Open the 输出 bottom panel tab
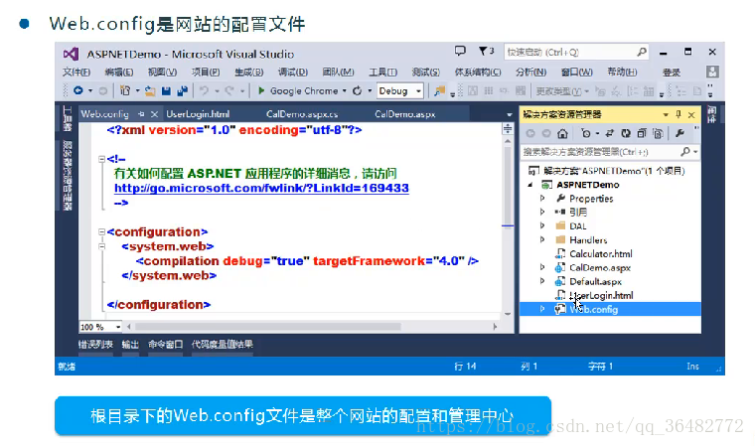The image size is (755, 446). click(130, 345)
